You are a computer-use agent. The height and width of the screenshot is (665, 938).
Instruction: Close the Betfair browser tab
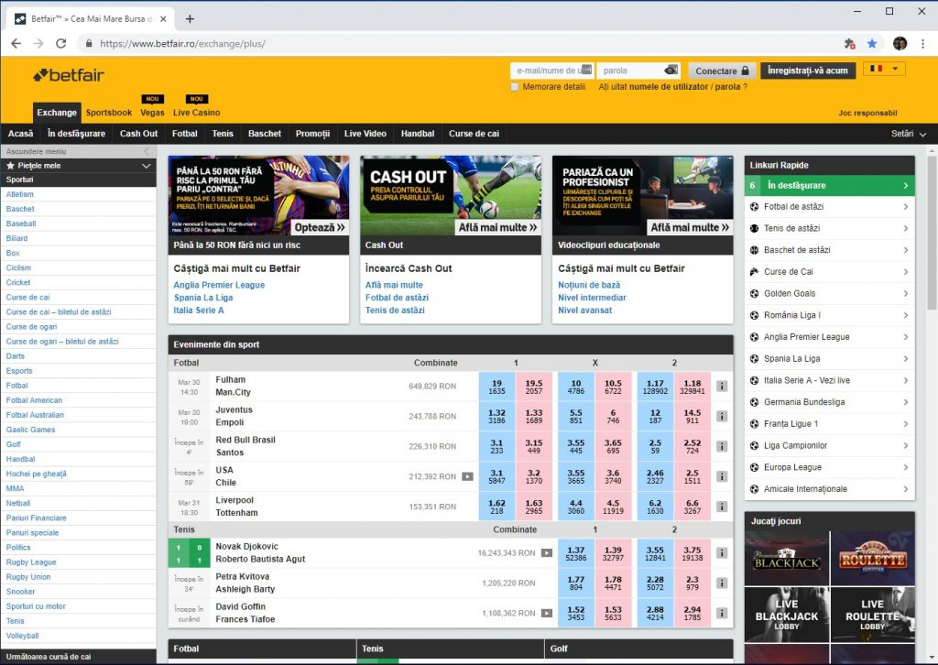[x=163, y=19]
